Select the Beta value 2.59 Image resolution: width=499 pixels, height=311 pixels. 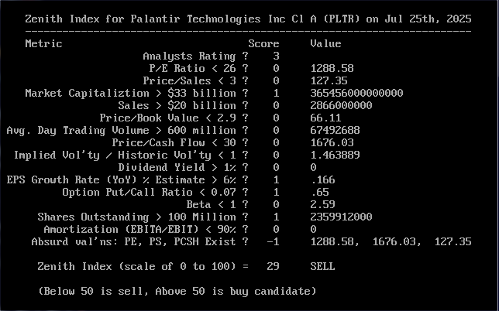click(322, 204)
